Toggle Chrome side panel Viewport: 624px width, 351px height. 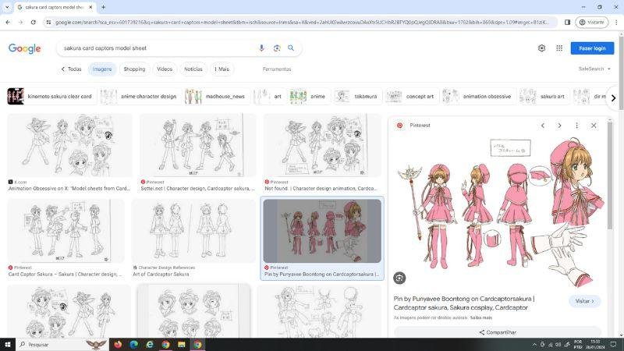568,23
